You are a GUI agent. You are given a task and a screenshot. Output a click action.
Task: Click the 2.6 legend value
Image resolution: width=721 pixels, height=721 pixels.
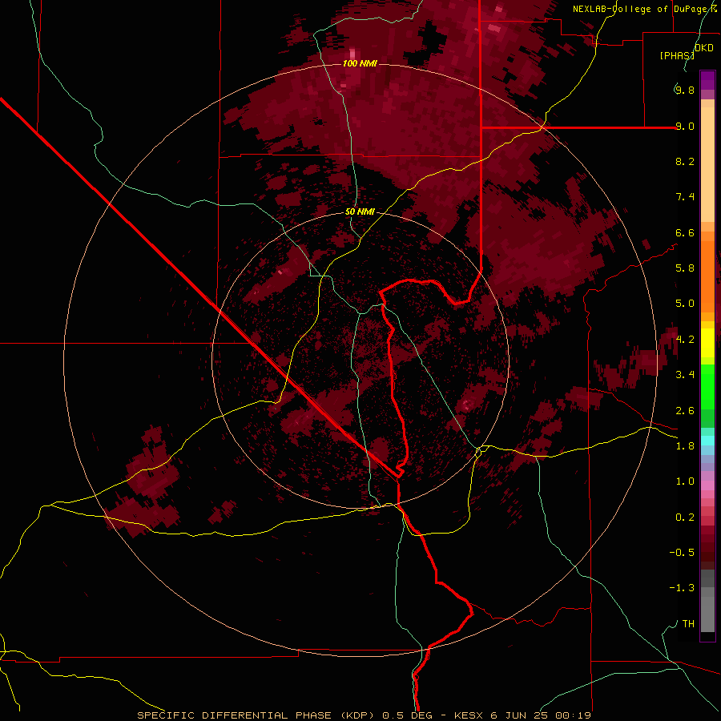coord(685,411)
